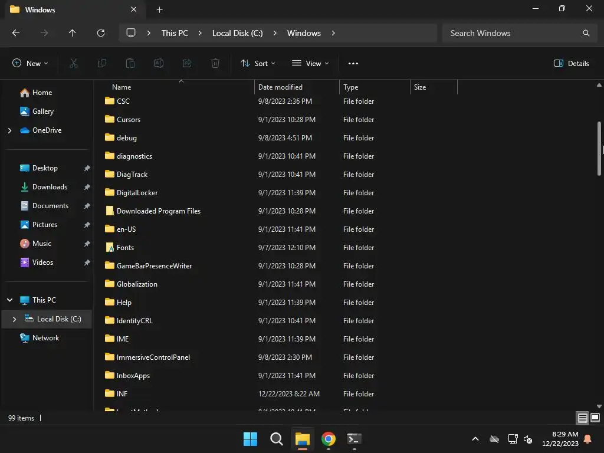Viewport: 604px width, 453px height.
Task: Click the Share icon in toolbar
Action: pos(187,63)
